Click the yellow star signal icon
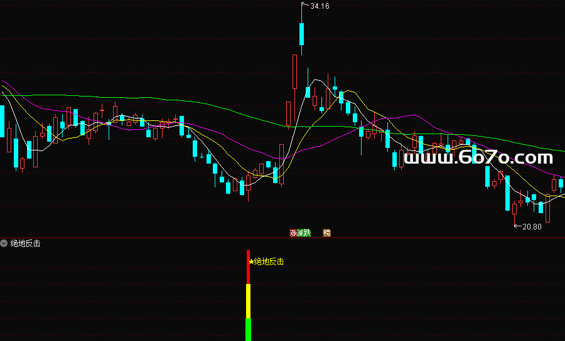The image size is (565, 341). pos(251,261)
